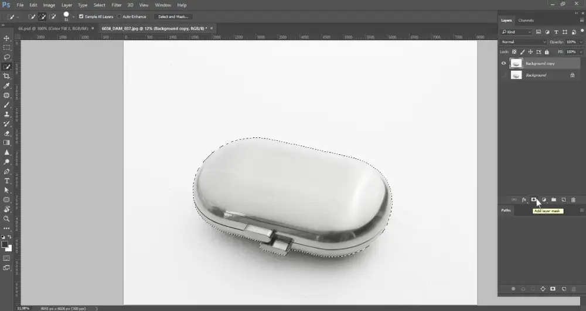Select the Zoom tool
Screen dimensions: 586x311
click(6, 219)
